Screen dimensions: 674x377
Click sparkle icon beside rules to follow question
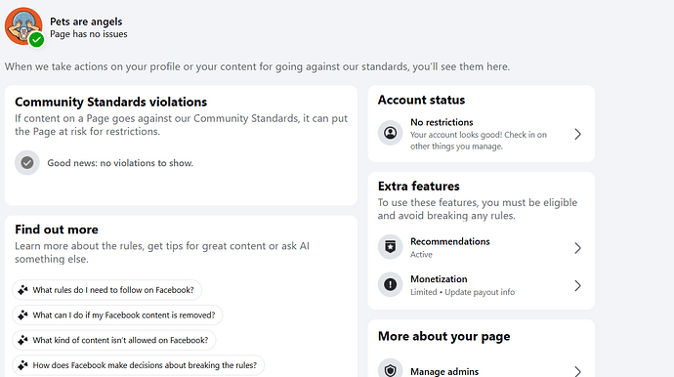(x=22, y=290)
